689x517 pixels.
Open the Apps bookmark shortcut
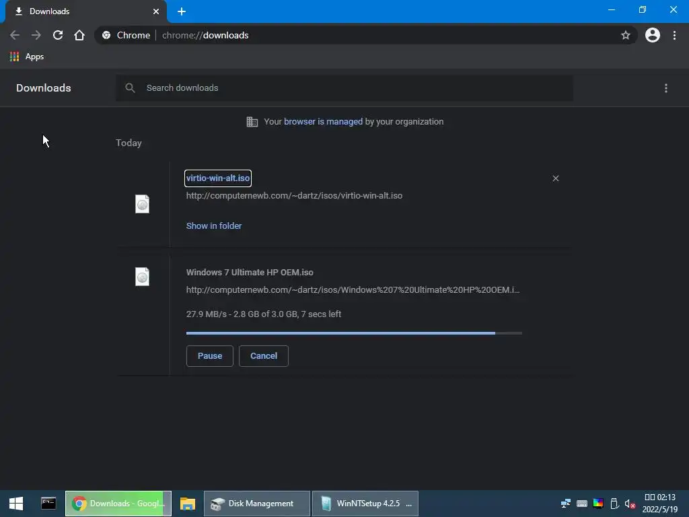27,57
